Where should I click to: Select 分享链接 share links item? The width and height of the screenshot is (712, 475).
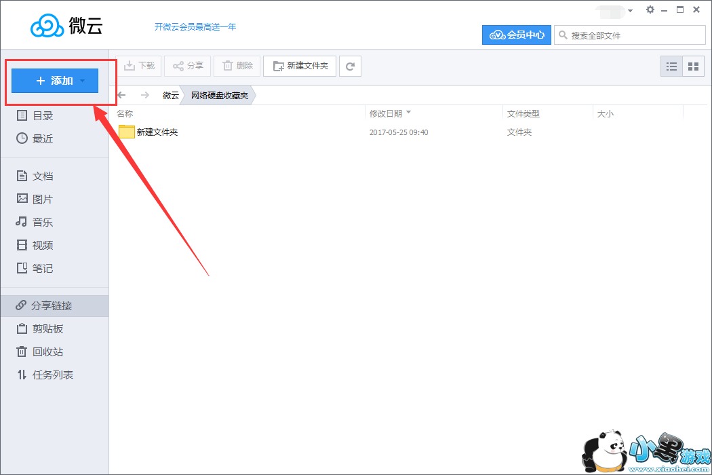click(x=54, y=306)
